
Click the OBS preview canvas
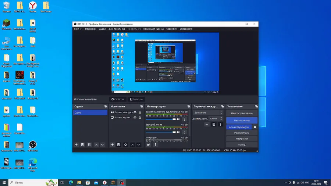165,63
